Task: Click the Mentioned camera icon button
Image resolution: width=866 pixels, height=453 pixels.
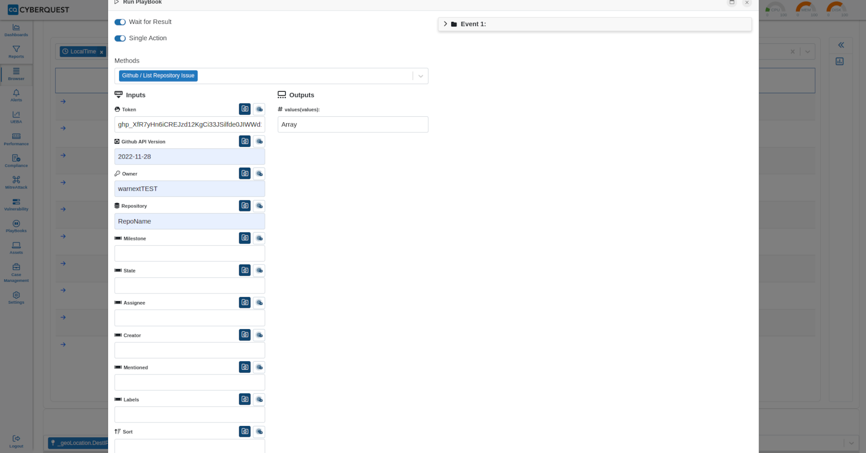Action: pyautogui.click(x=245, y=367)
